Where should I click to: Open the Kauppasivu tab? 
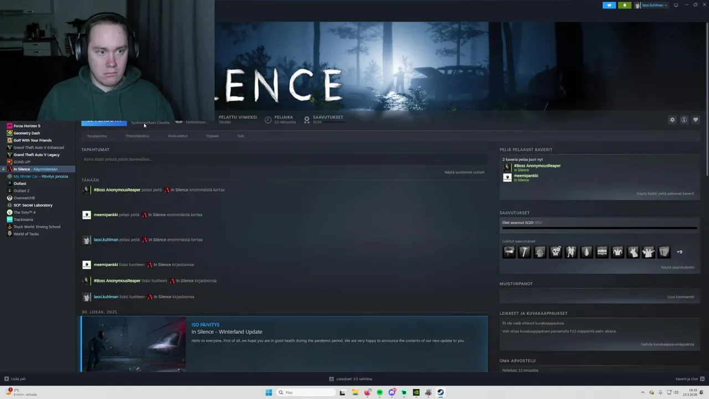click(x=97, y=136)
